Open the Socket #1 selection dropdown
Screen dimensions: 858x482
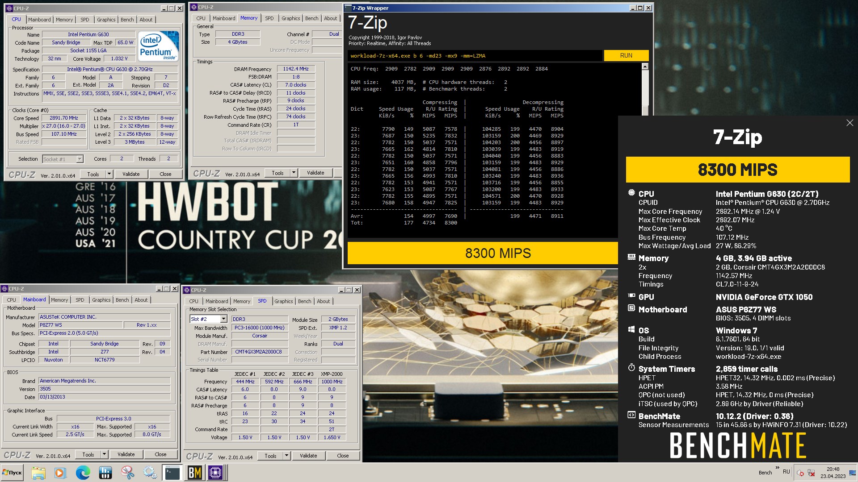coord(80,159)
